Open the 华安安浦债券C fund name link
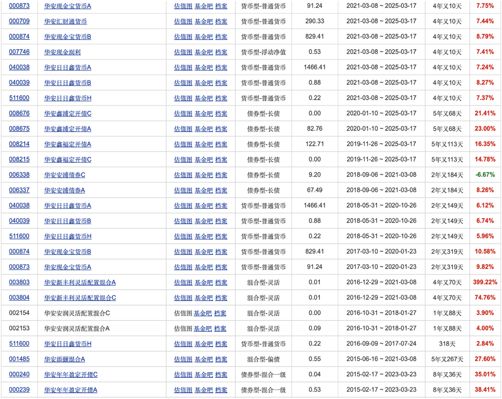 point(64,175)
